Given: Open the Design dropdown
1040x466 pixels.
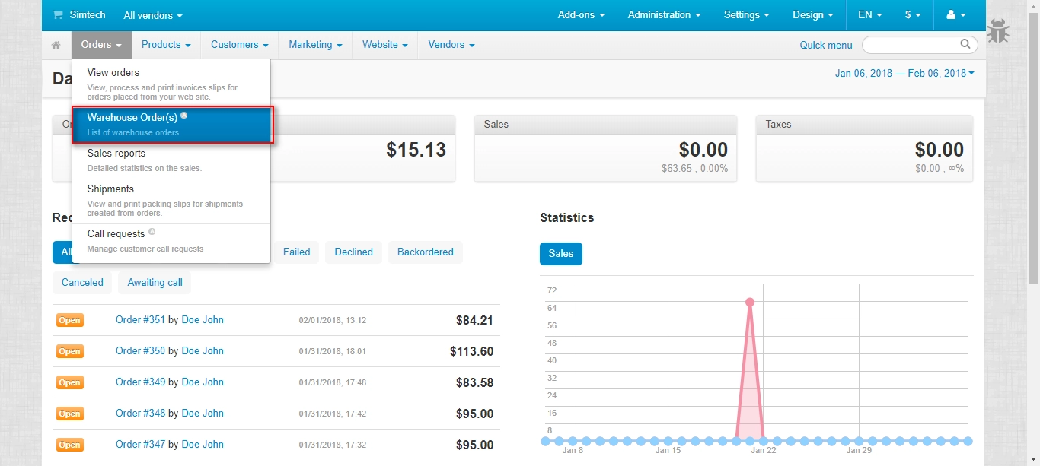Looking at the screenshot, I should click(812, 15).
